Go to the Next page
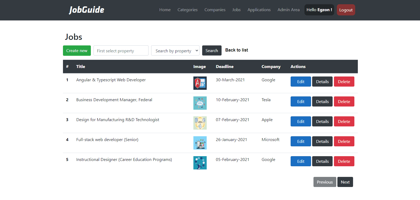The width and height of the screenshot is (420, 200). tap(345, 182)
